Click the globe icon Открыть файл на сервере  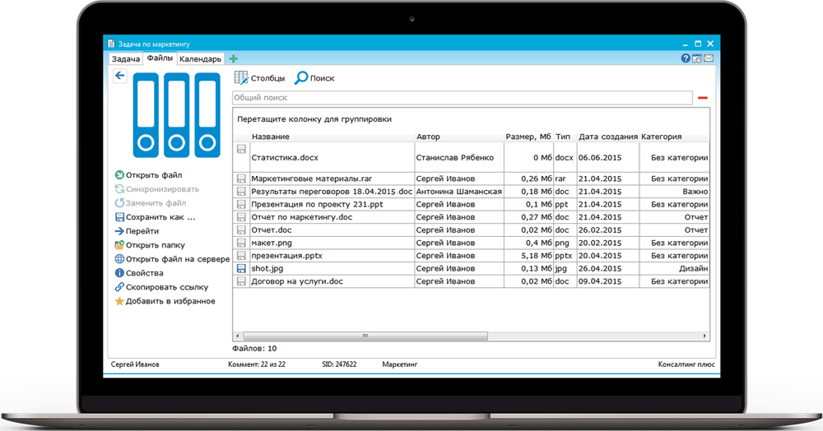(119, 259)
